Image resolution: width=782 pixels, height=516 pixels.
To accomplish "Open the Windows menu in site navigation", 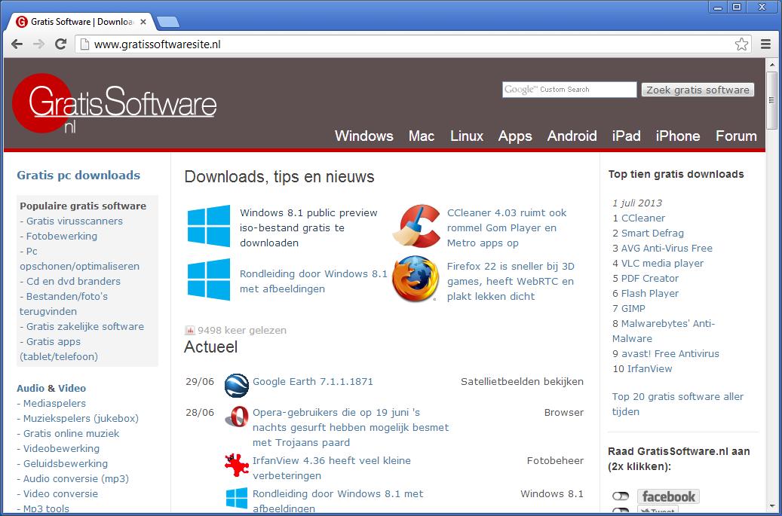I will point(363,136).
